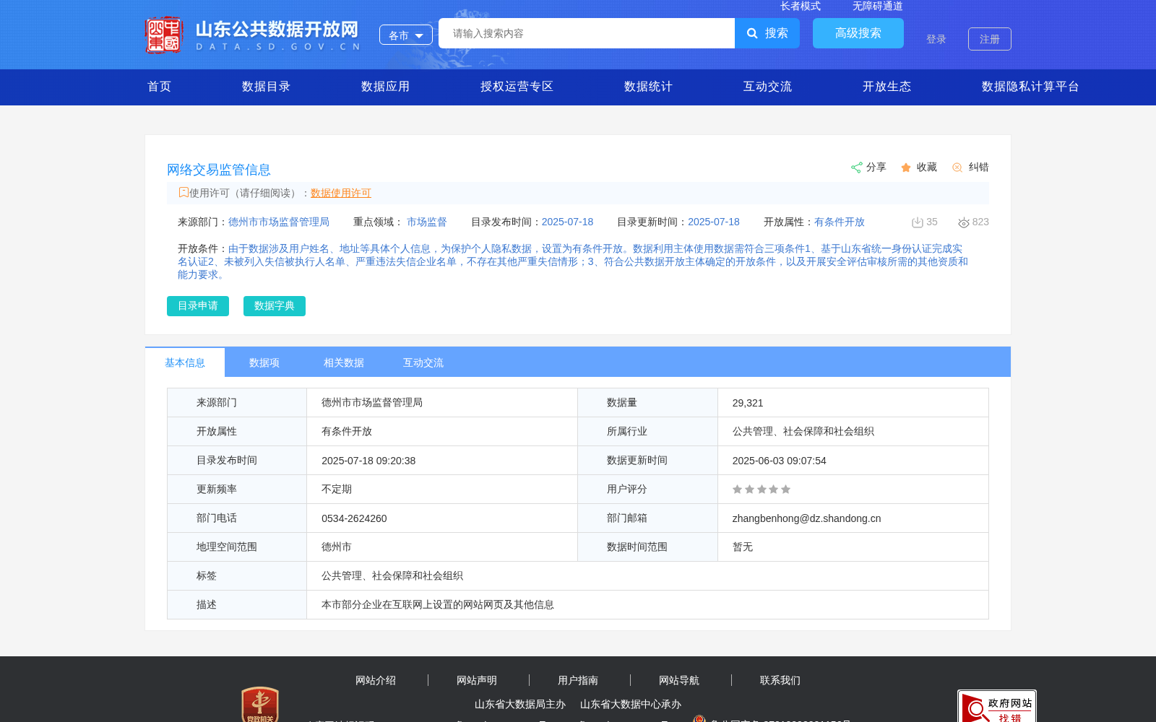1156x722 pixels.
Task: Click the license bookmark icon before 使用许可
Action: [x=184, y=193]
